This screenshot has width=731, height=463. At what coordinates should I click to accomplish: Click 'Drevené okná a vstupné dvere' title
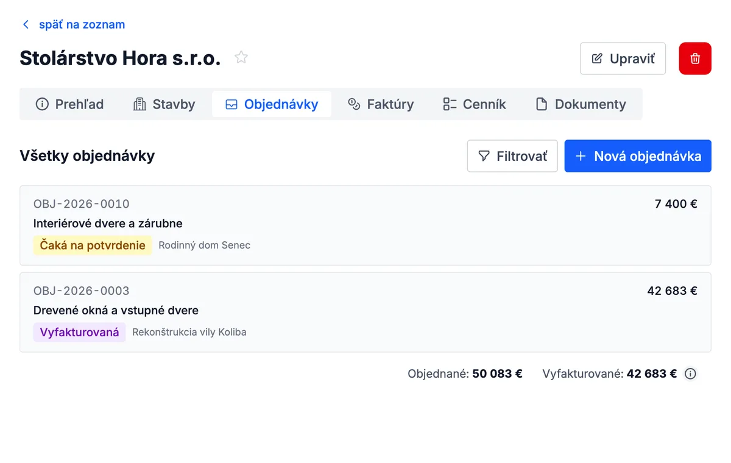click(x=116, y=311)
